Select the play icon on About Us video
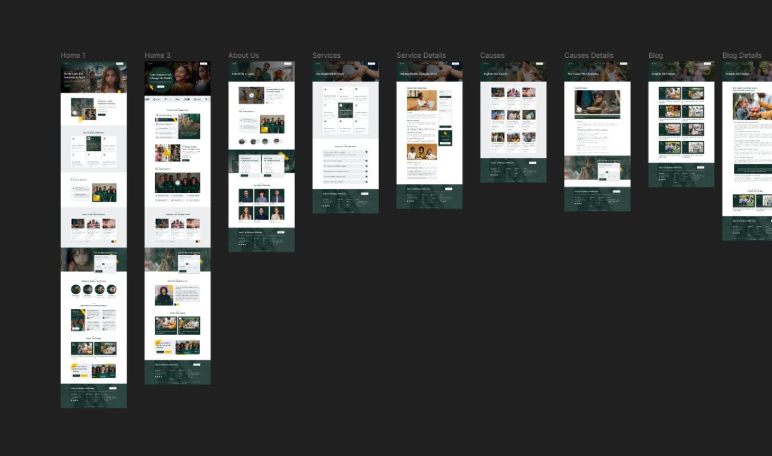Image resolution: width=772 pixels, height=456 pixels. coord(252,96)
